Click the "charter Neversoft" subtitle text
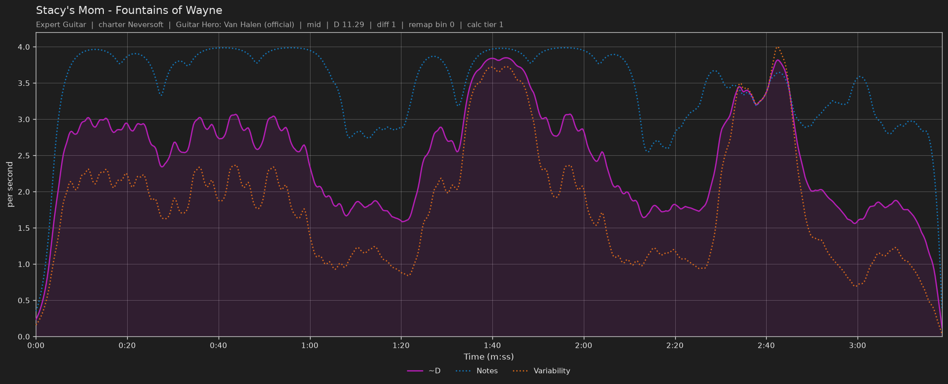The image size is (948, 384). click(131, 25)
